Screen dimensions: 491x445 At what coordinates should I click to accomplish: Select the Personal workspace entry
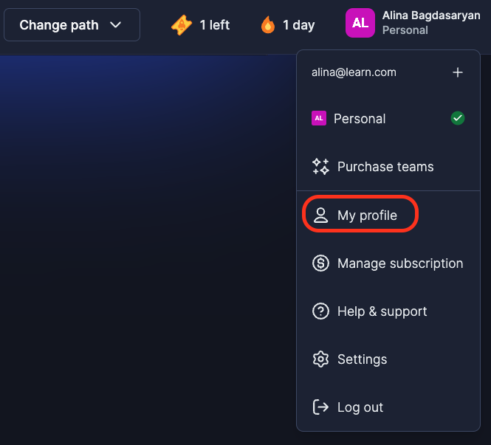tap(388, 119)
